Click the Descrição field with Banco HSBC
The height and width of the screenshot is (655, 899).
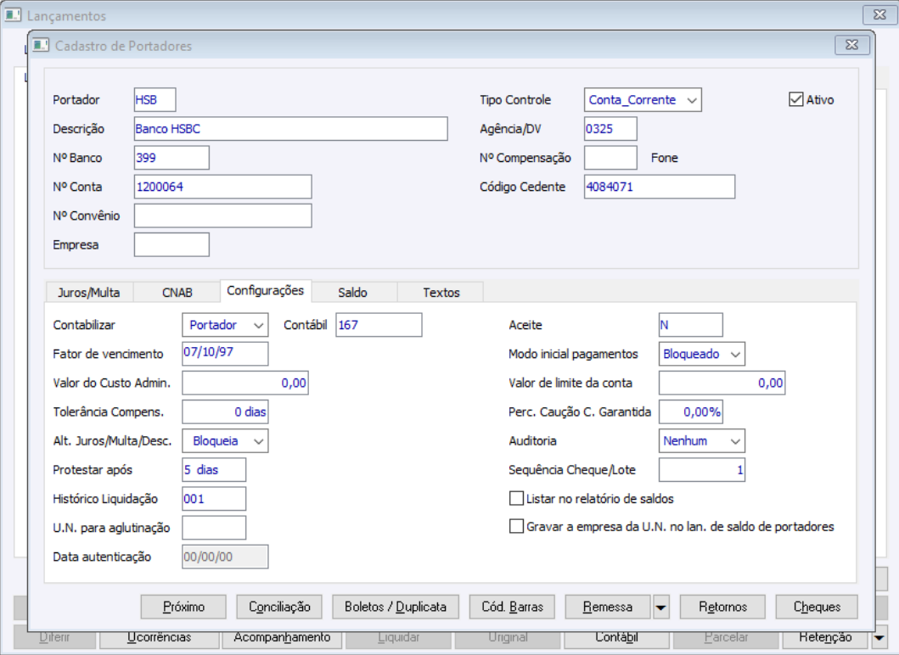(x=290, y=129)
